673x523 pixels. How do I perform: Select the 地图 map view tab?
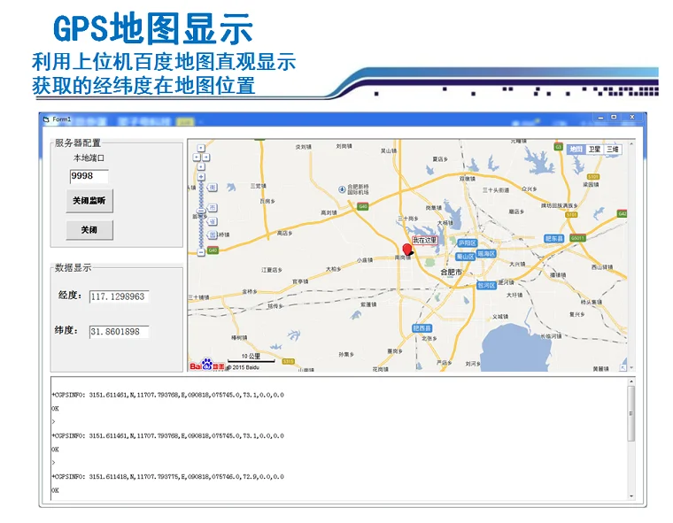tap(576, 149)
